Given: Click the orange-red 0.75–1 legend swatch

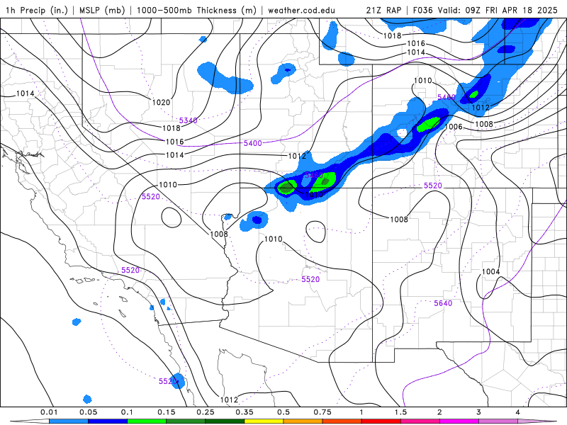Looking at the screenshot, I should 342,421.
